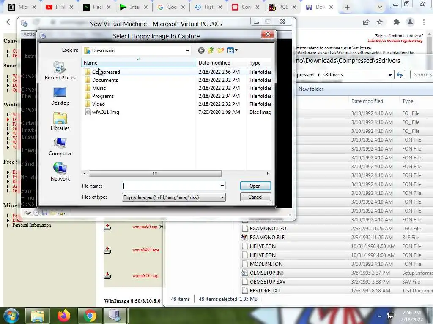This screenshot has height=324, width=433.
Task: Open new Chrome tab
Action: (x=347, y=7)
